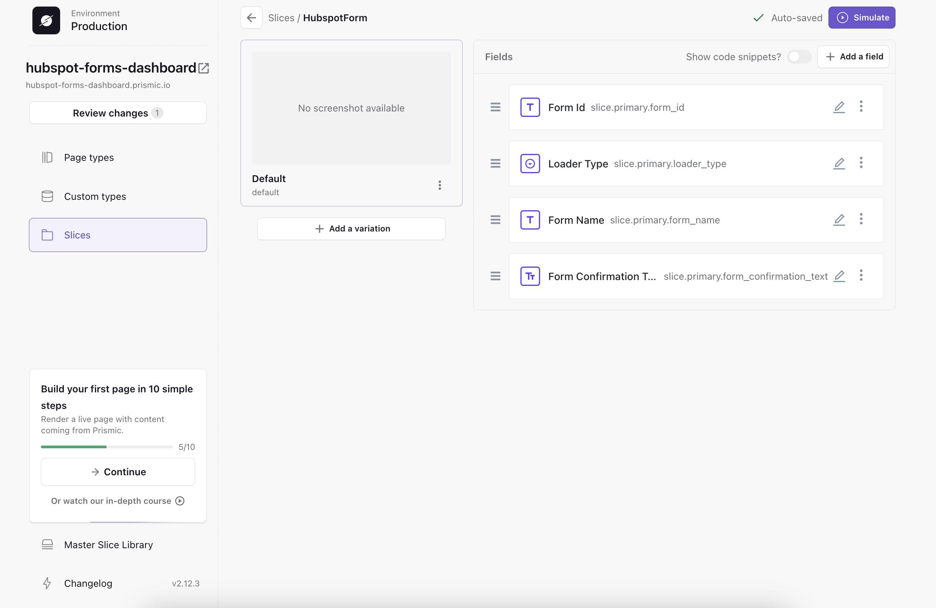Toggle Show code snippets switch
936x608 pixels.
pyautogui.click(x=799, y=57)
